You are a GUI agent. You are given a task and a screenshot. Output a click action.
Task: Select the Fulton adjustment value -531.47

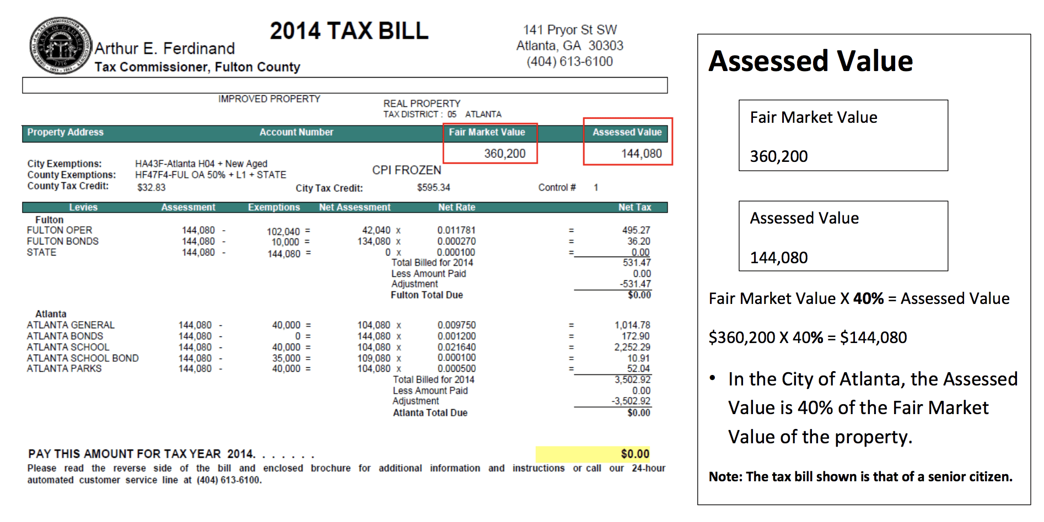(635, 284)
